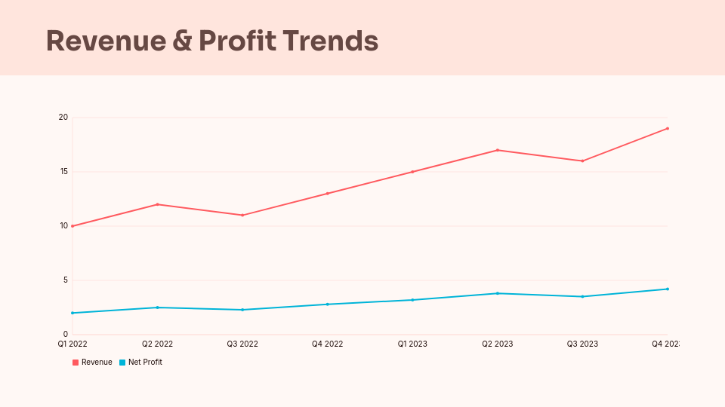
Task: Select the Revenue peak point at Q2 2023
Action: tap(498, 150)
